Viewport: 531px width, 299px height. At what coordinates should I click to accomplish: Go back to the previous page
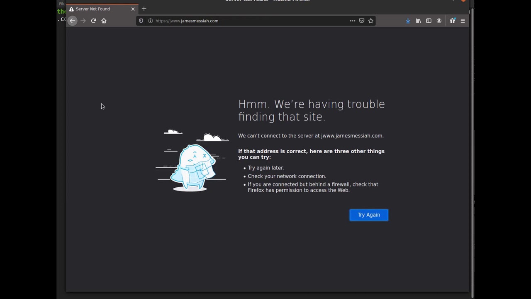pyautogui.click(x=73, y=21)
